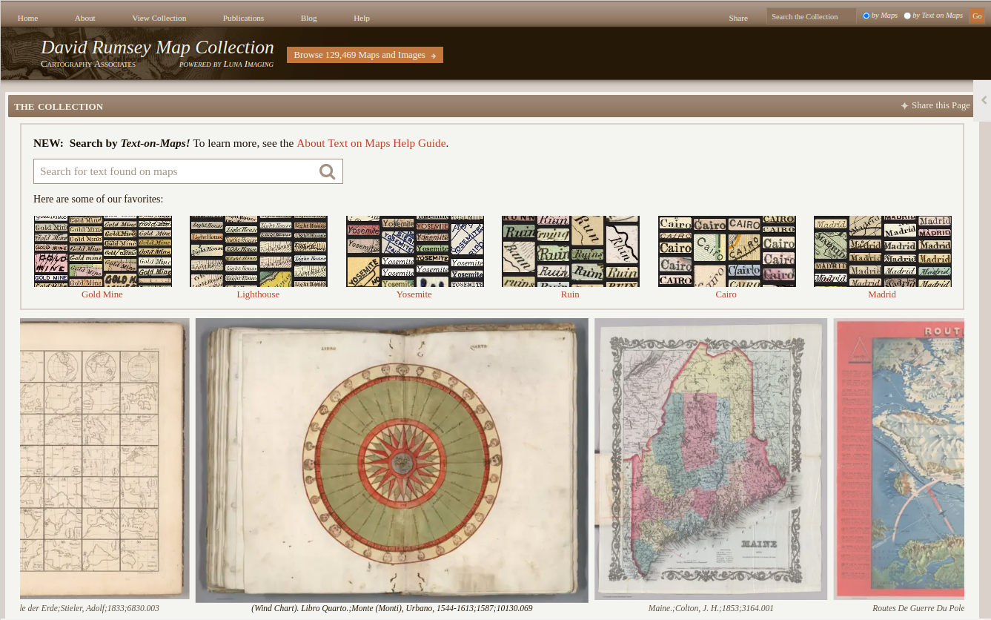Select the Yosemite text thumbnail
The width and height of the screenshot is (991, 620).
414,251
